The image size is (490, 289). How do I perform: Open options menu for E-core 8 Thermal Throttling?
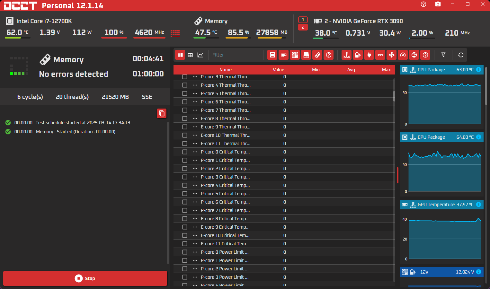coord(195,118)
